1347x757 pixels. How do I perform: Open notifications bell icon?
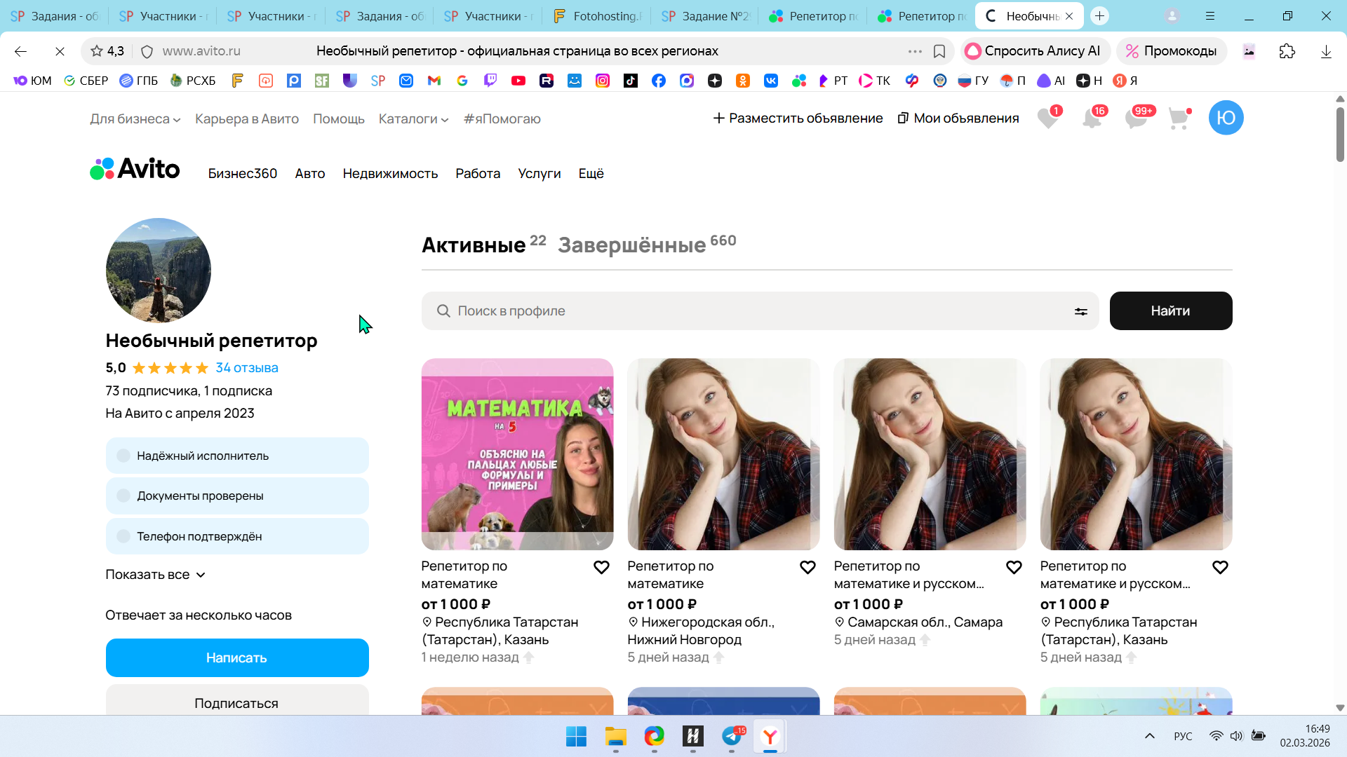coord(1092,118)
